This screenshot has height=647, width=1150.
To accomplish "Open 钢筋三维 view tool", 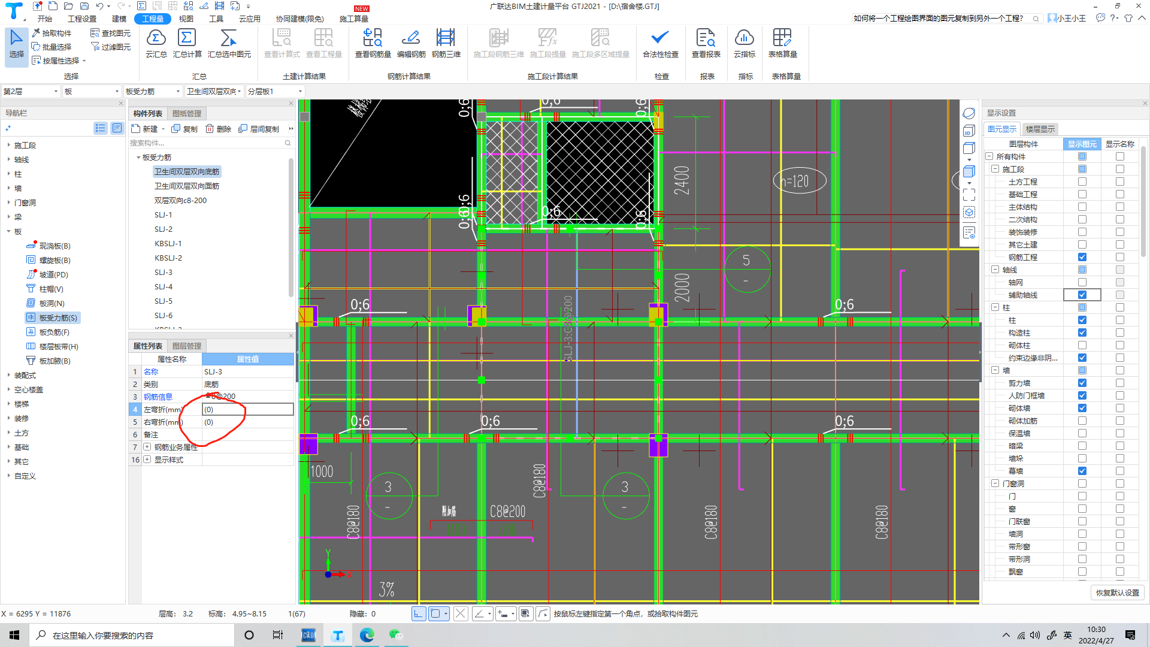I will pyautogui.click(x=446, y=43).
